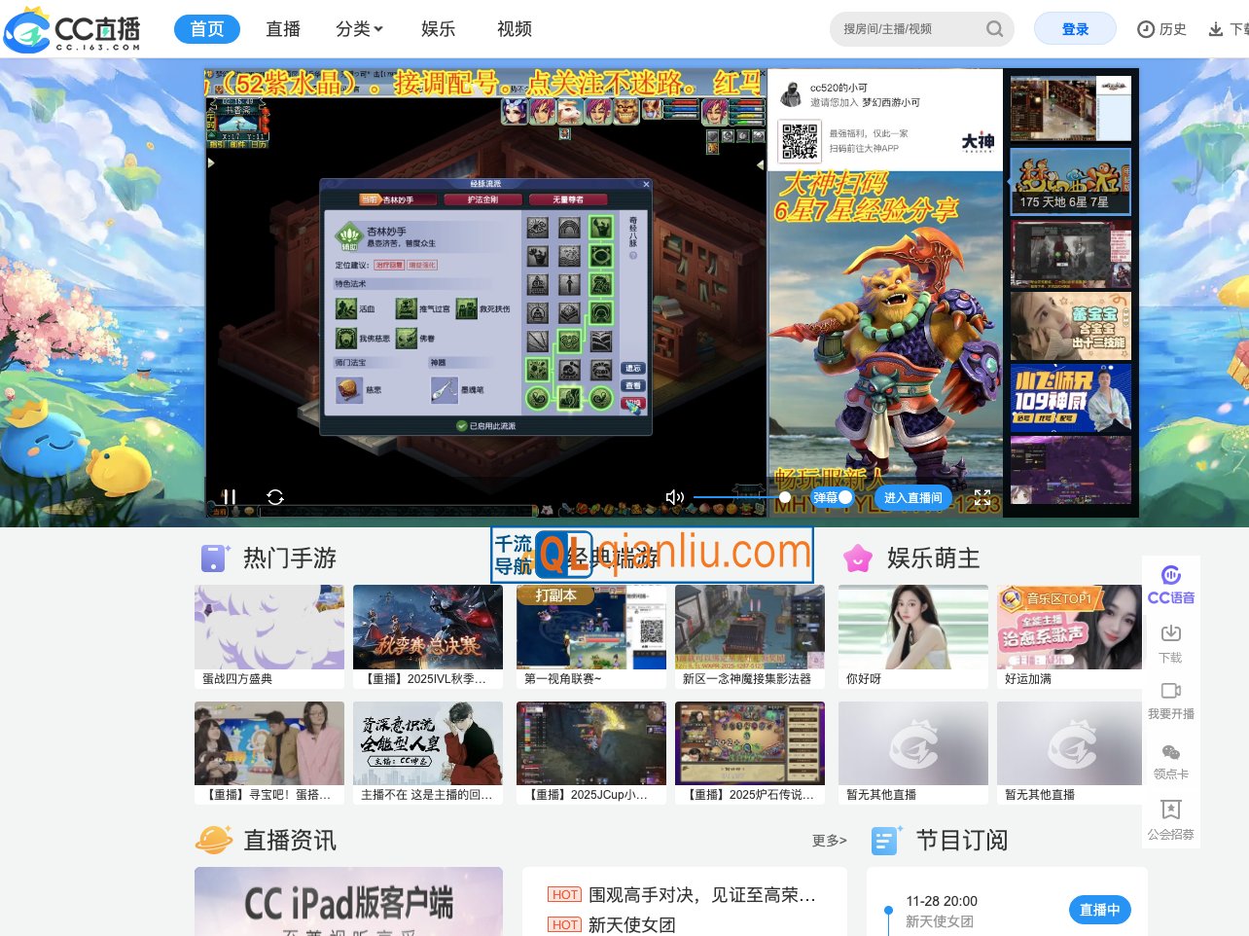1249x936 pixels.
Task: Pause the live video playback
Action: (x=230, y=497)
